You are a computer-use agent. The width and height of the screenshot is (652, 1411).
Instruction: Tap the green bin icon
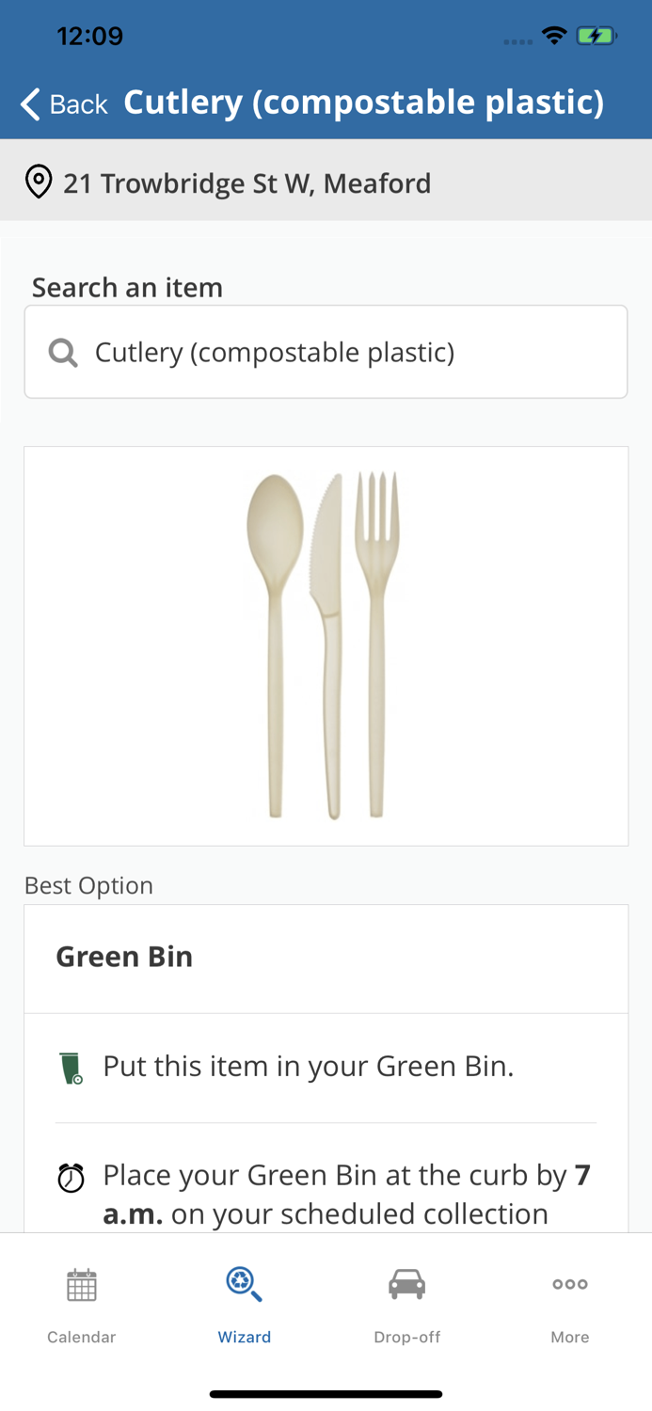tap(72, 1068)
